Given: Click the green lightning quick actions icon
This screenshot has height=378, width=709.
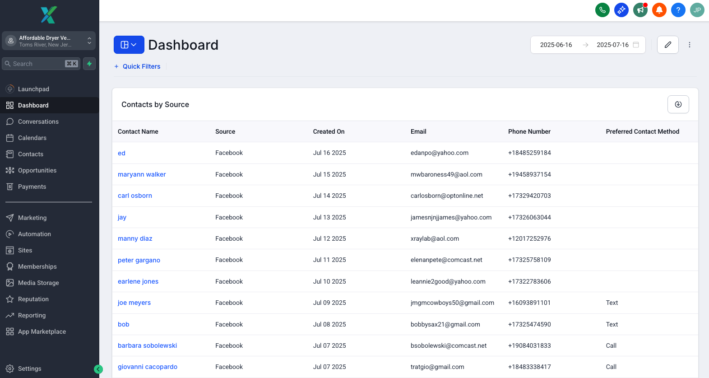Looking at the screenshot, I should click(x=89, y=64).
